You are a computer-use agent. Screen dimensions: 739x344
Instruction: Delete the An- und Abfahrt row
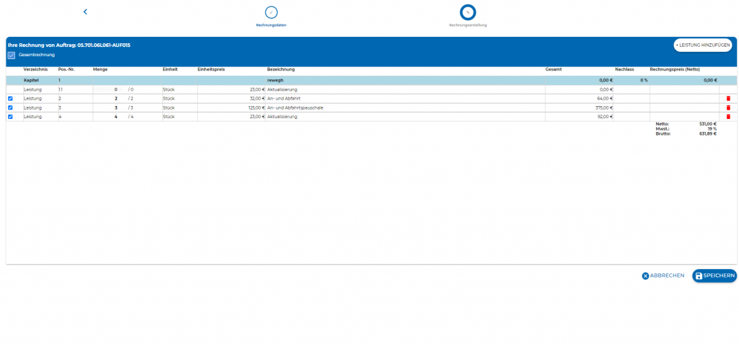pos(728,98)
